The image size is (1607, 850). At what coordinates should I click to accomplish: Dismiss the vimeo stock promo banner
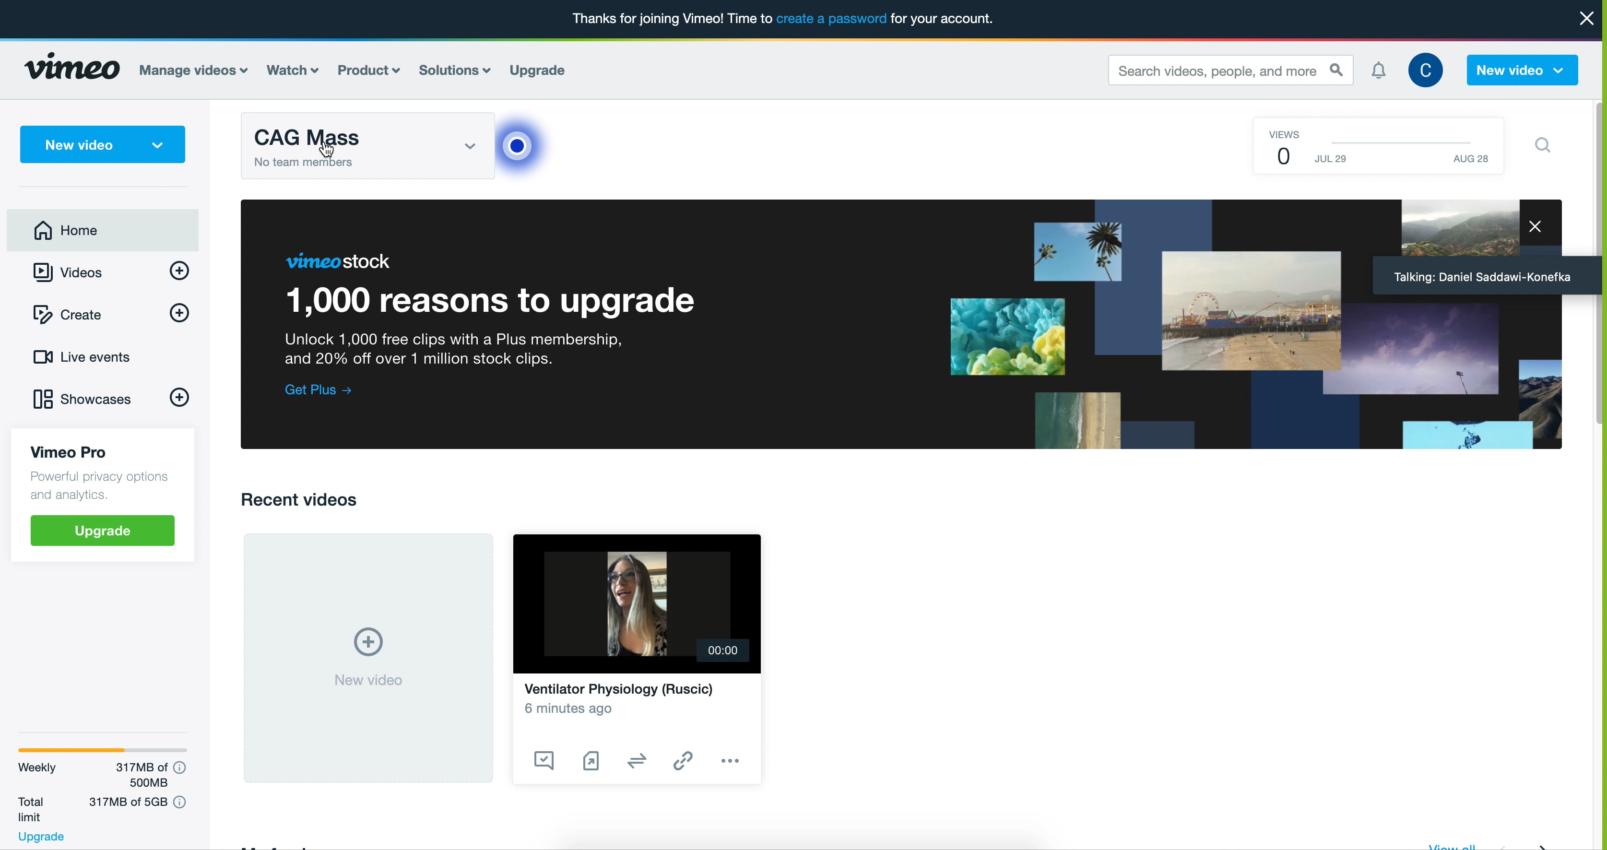click(x=1535, y=226)
